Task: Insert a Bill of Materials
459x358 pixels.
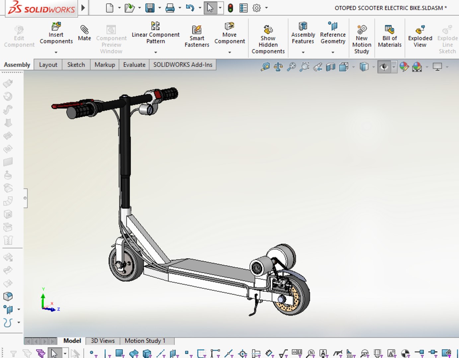Action: click(x=390, y=36)
